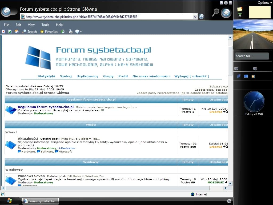The image size is (273, 205).
Task: Open the Użytkownicy link
Action: pos(87,76)
